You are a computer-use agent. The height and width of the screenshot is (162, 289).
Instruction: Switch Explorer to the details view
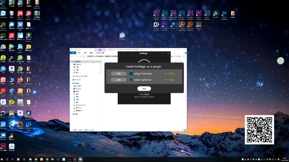(183, 130)
